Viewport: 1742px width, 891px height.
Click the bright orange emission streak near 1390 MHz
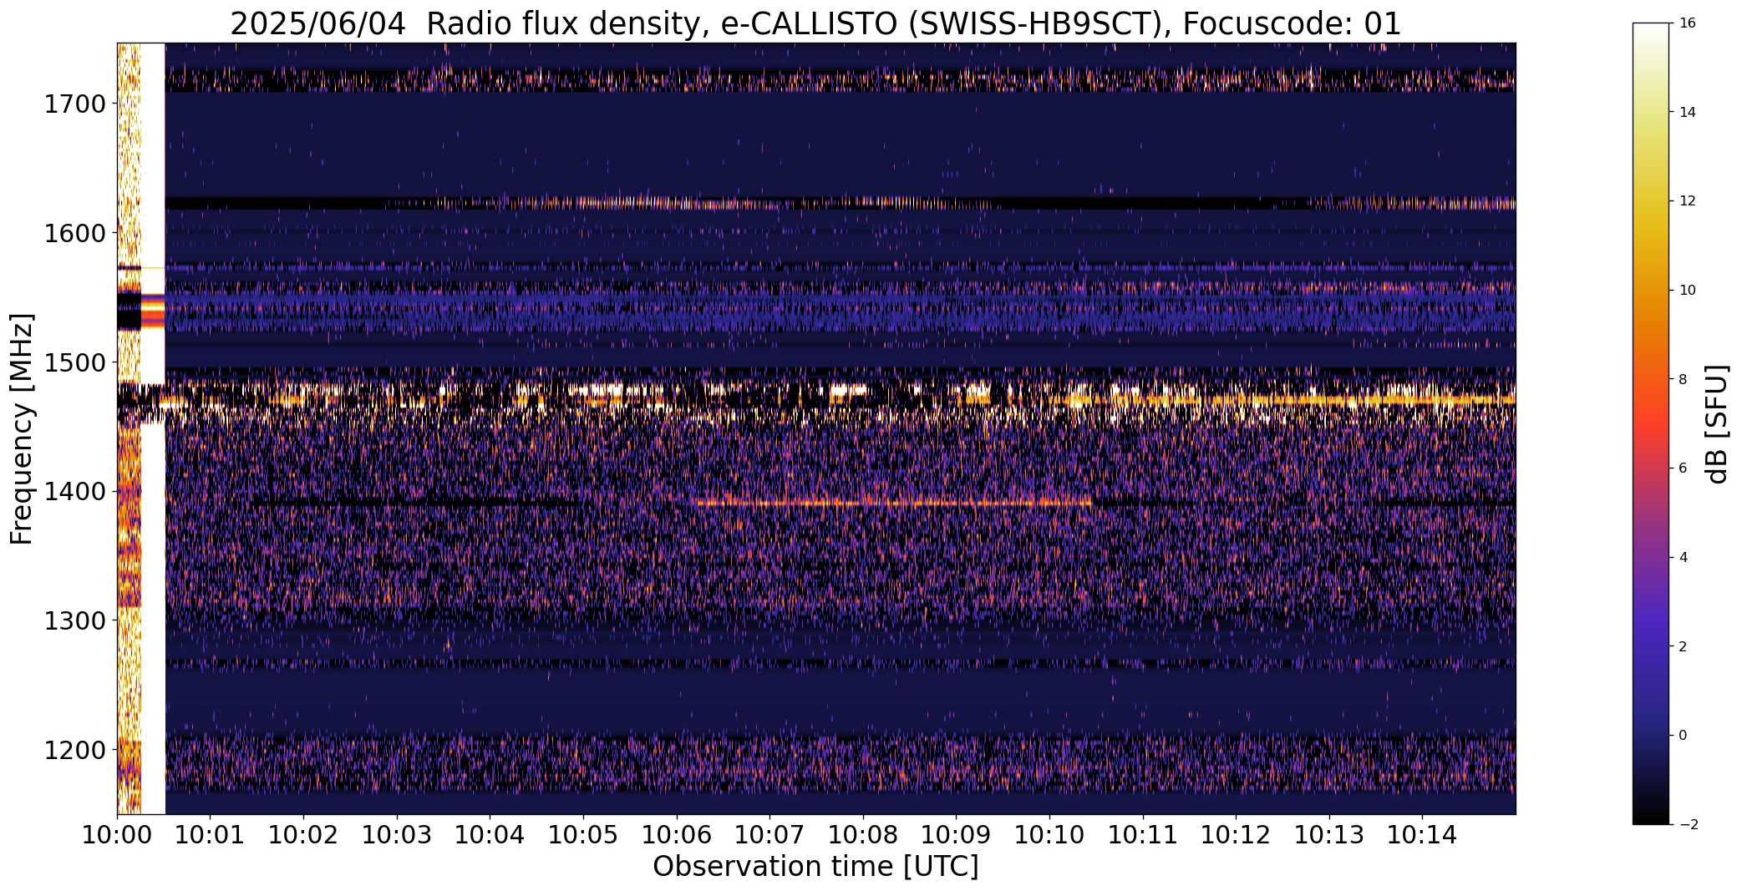[x=894, y=503]
